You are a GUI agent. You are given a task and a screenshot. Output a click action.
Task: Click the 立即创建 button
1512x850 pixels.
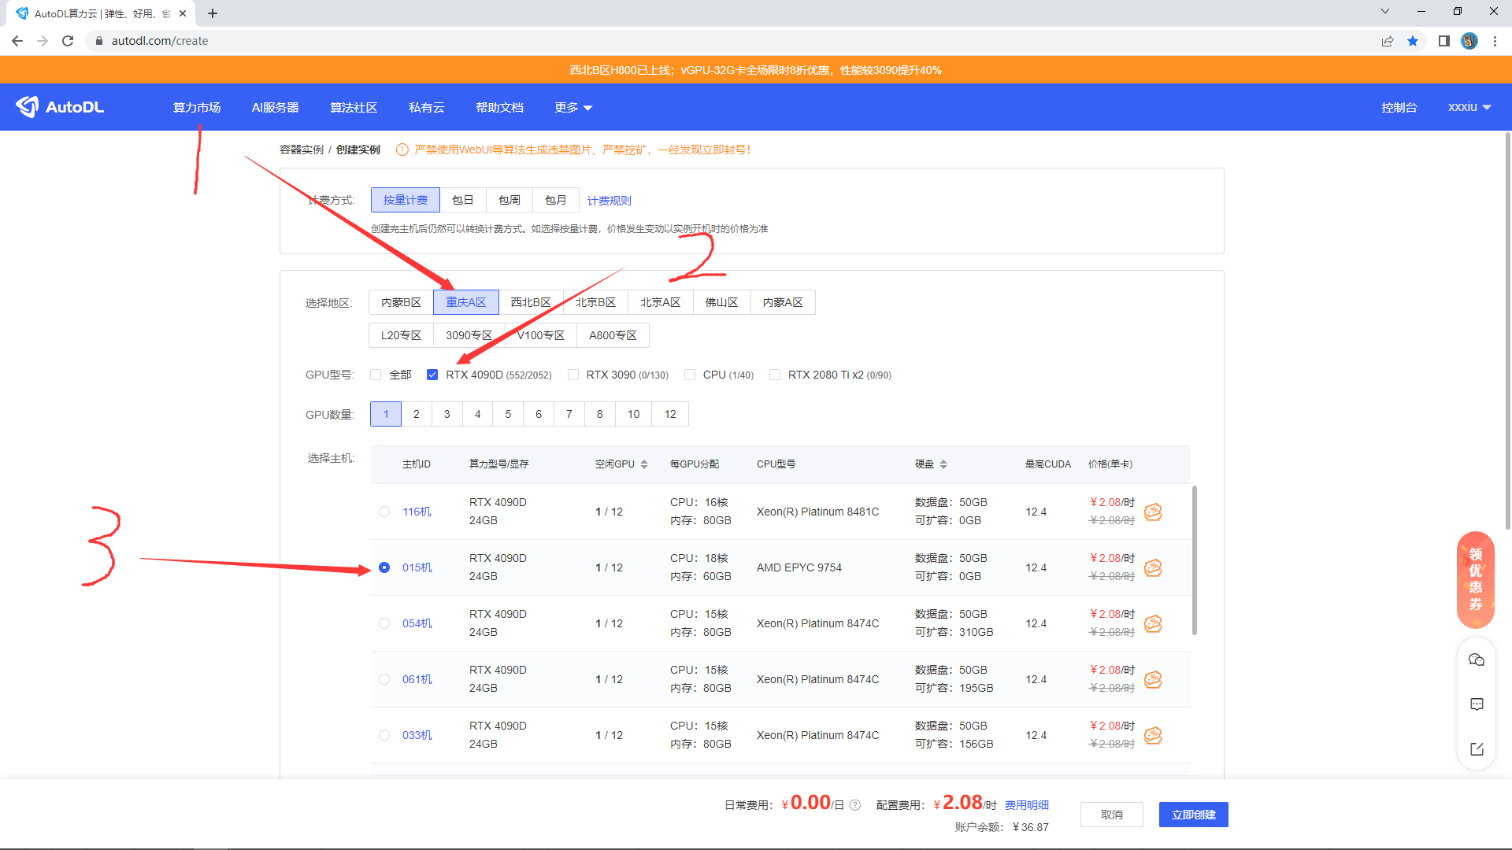[x=1193, y=815]
